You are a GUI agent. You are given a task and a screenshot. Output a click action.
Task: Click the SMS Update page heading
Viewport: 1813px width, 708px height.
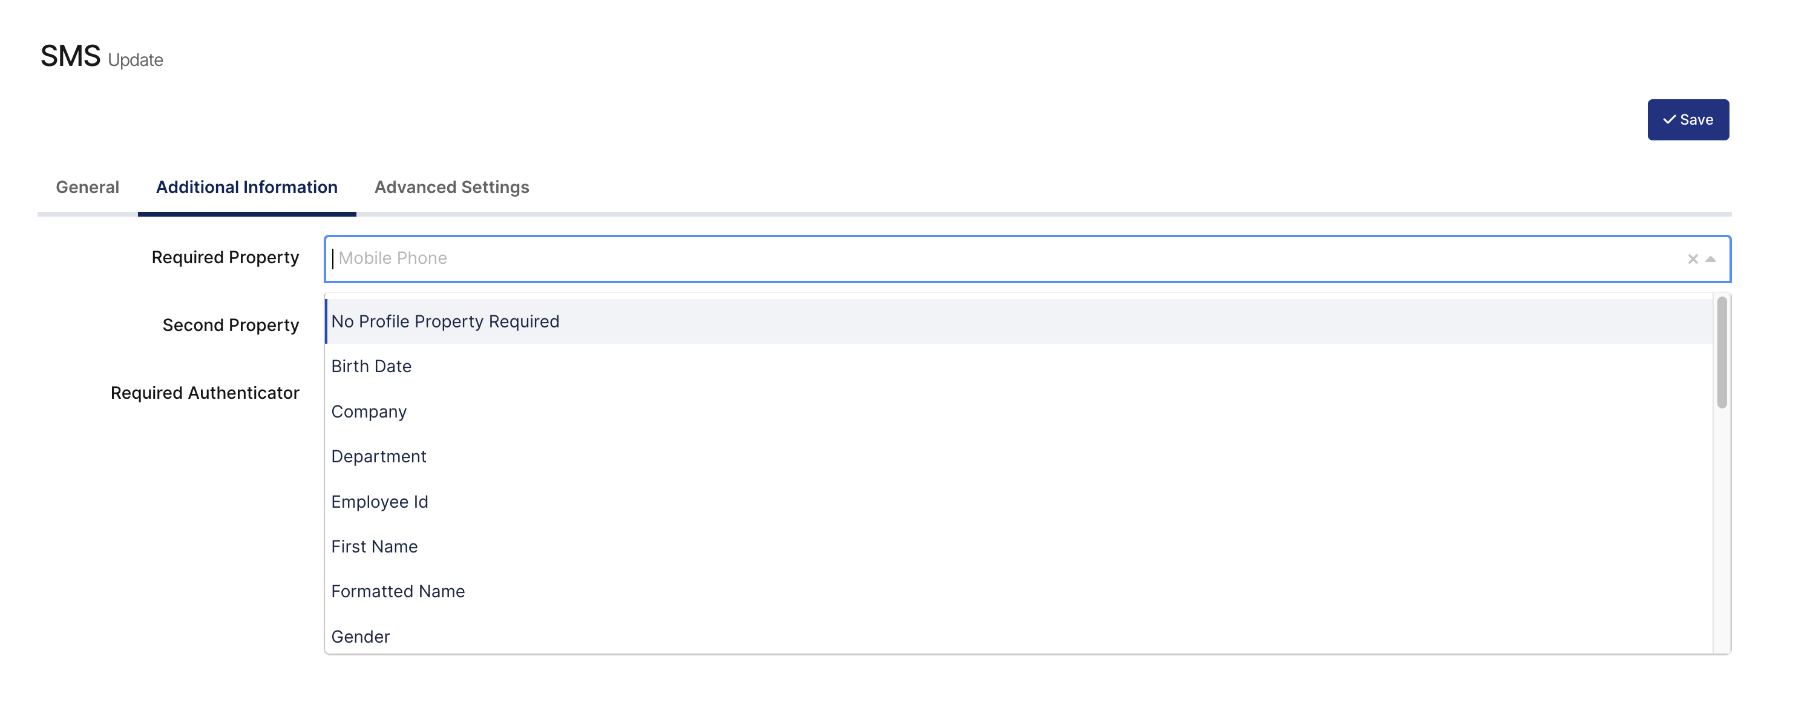tap(101, 56)
